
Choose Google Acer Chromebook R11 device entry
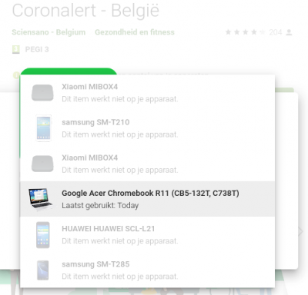pyautogui.click(x=147, y=199)
